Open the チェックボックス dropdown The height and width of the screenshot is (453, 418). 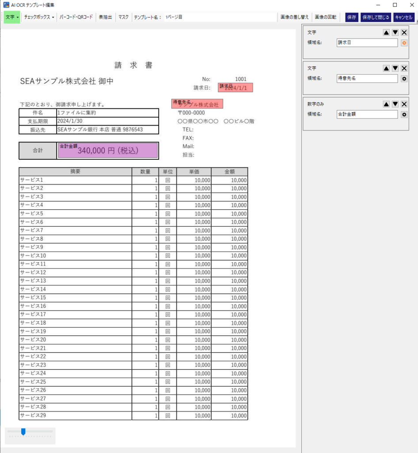tap(38, 17)
